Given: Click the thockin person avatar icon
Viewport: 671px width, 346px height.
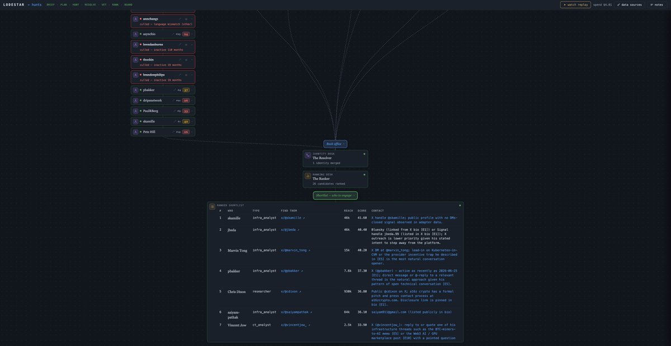Looking at the screenshot, I should pos(135,59).
